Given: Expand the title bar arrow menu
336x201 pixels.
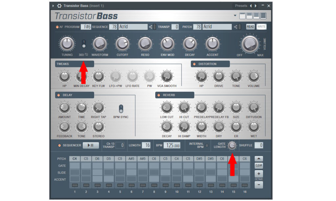Looking at the screenshot, I should pos(53,6).
